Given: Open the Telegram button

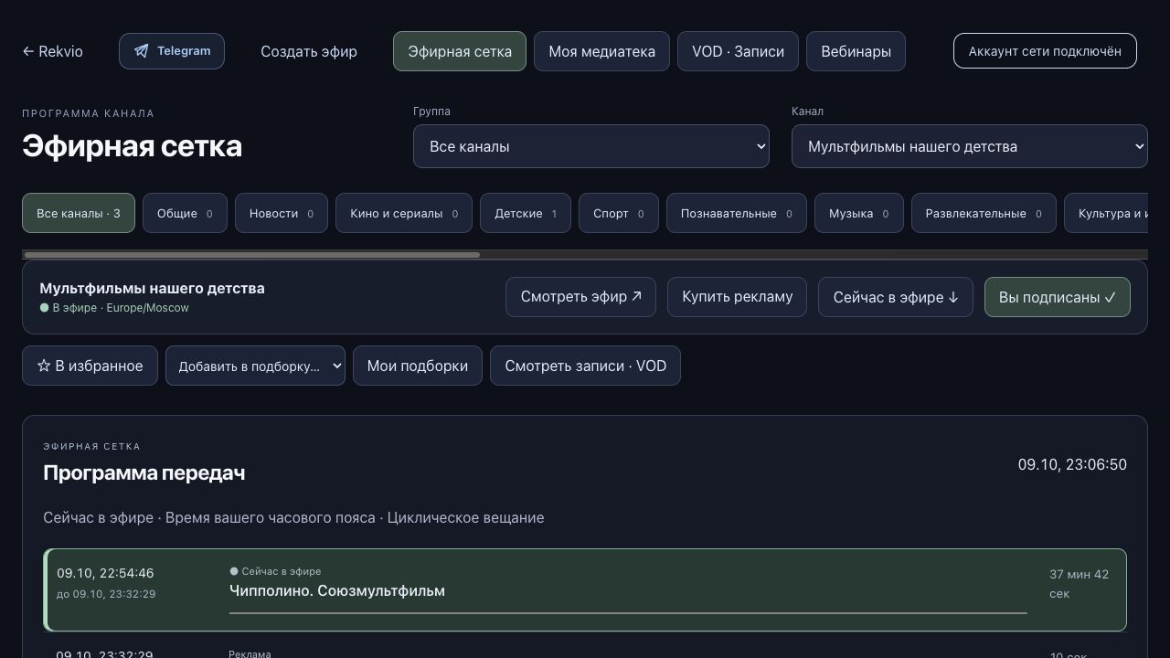Looking at the screenshot, I should (x=172, y=51).
